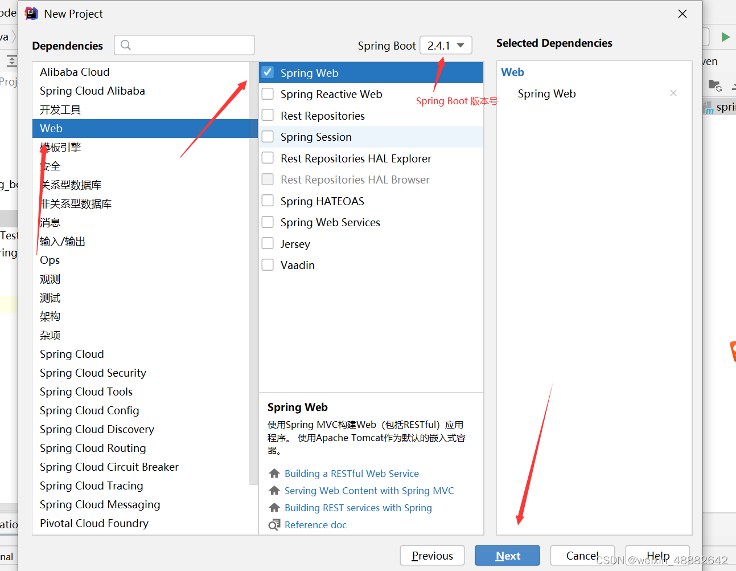Select Spring Cloud Config category
736x571 pixels.
coord(141,410)
